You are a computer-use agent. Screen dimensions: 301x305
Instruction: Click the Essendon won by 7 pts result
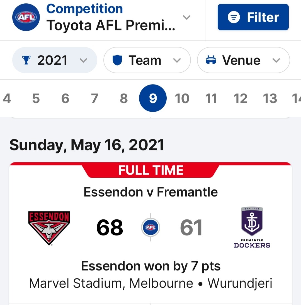pyautogui.click(x=151, y=266)
